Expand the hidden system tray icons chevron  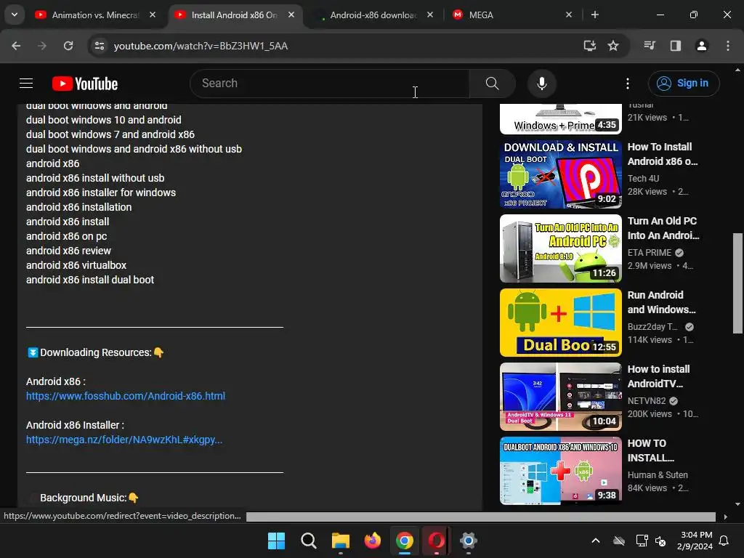point(596,541)
